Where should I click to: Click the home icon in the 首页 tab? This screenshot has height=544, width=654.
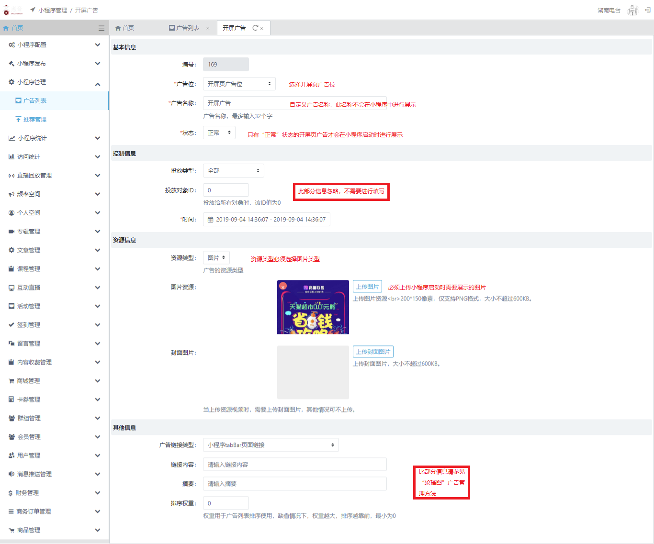click(x=118, y=28)
